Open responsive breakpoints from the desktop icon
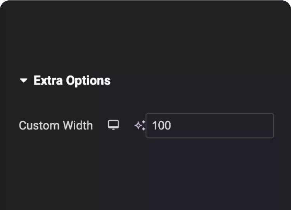Screen dimensions: 291x210 coord(113,125)
